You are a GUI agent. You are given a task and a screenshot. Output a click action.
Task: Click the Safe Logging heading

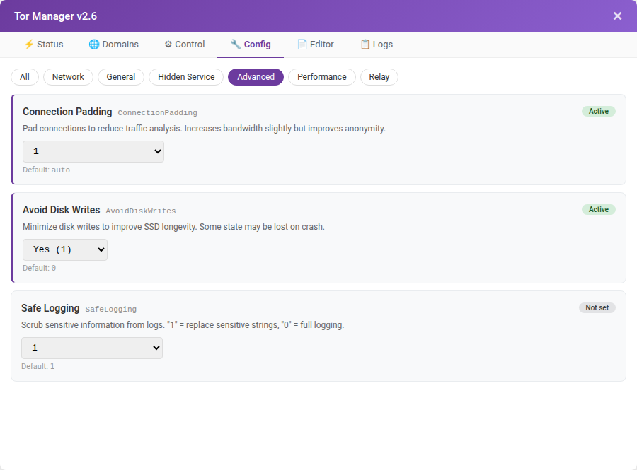[50, 308]
